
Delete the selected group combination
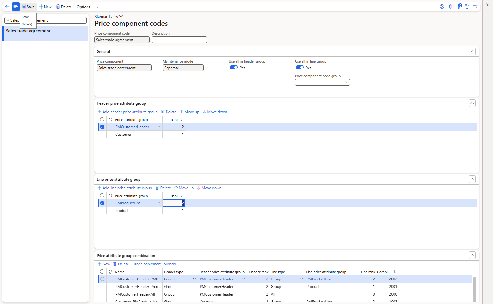pos(121,264)
